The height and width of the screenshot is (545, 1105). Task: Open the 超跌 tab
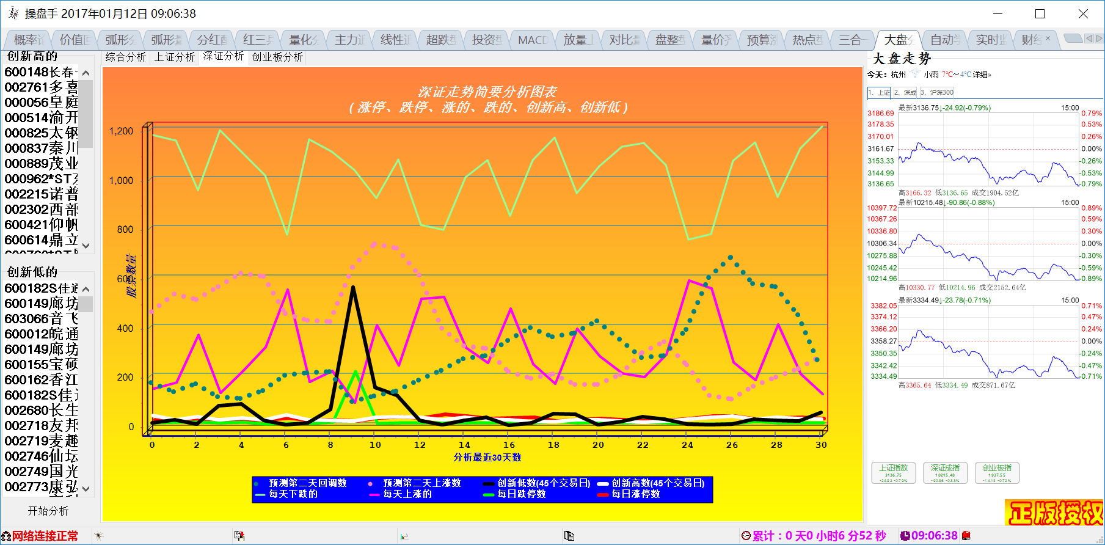tap(440, 40)
